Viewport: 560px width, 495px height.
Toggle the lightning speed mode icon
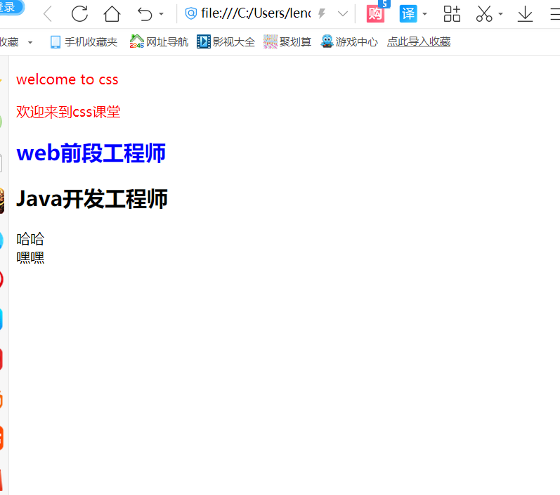pyautogui.click(x=322, y=13)
